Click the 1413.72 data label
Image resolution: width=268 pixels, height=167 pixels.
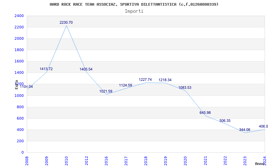click(46, 69)
